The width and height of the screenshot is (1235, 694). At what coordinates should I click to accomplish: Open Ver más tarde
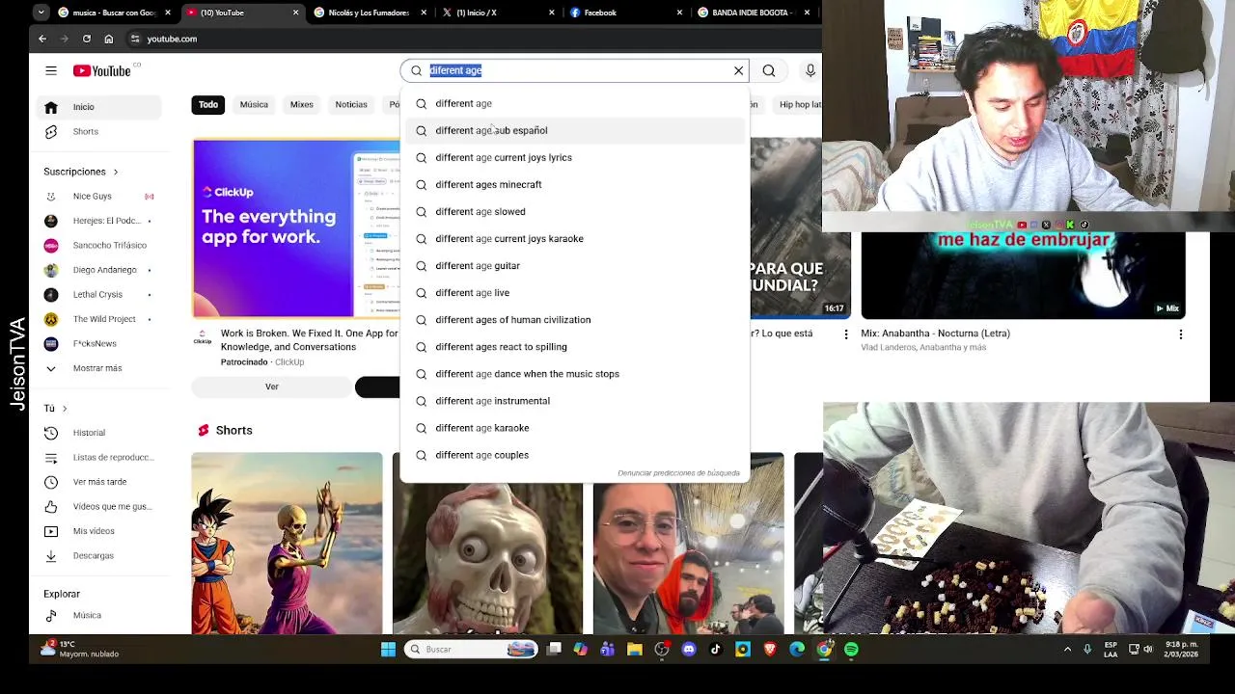96,482
